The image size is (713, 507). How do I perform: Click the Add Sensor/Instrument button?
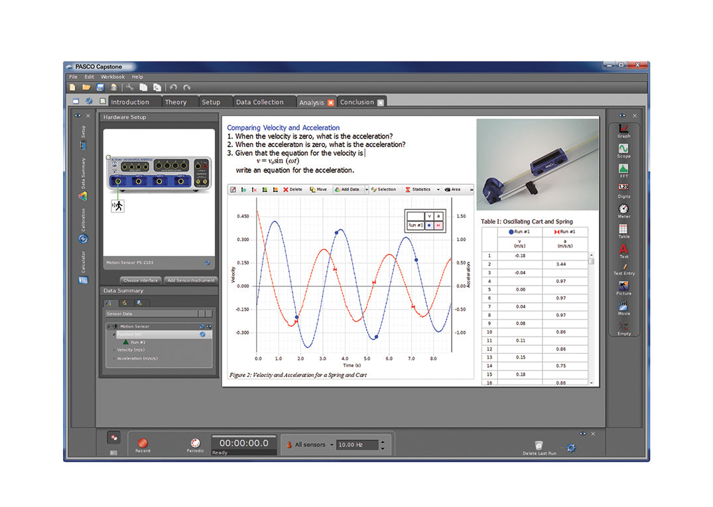(x=190, y=280)
